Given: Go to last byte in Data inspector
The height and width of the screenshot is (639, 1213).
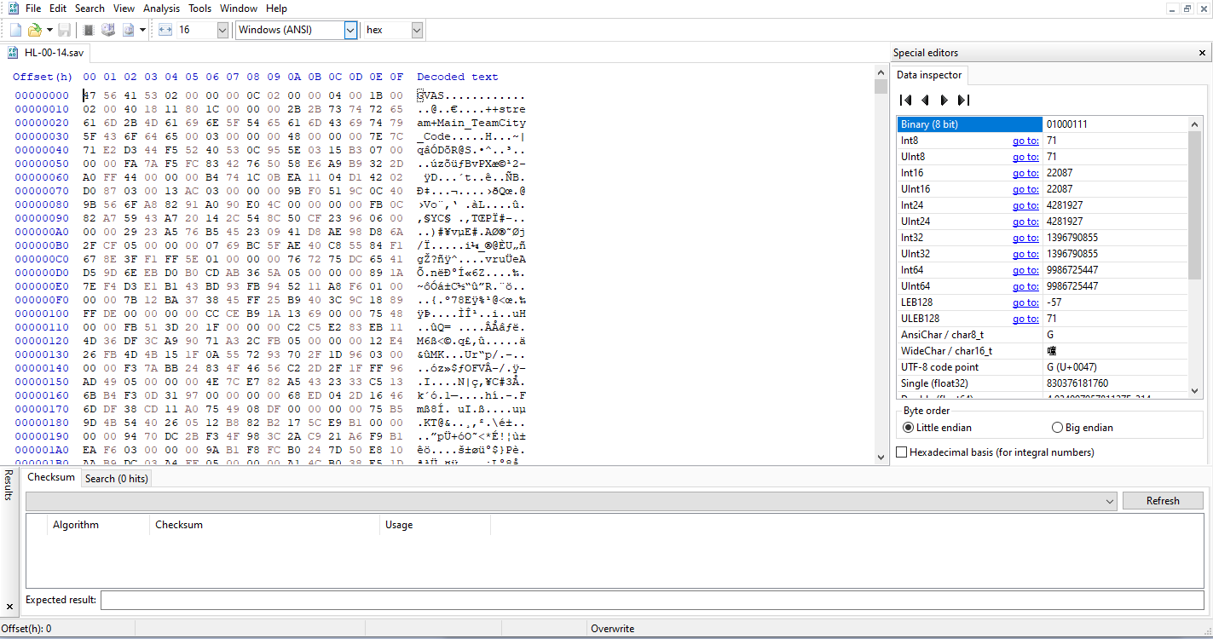Looking at the screenshot, I should point(963,100).
